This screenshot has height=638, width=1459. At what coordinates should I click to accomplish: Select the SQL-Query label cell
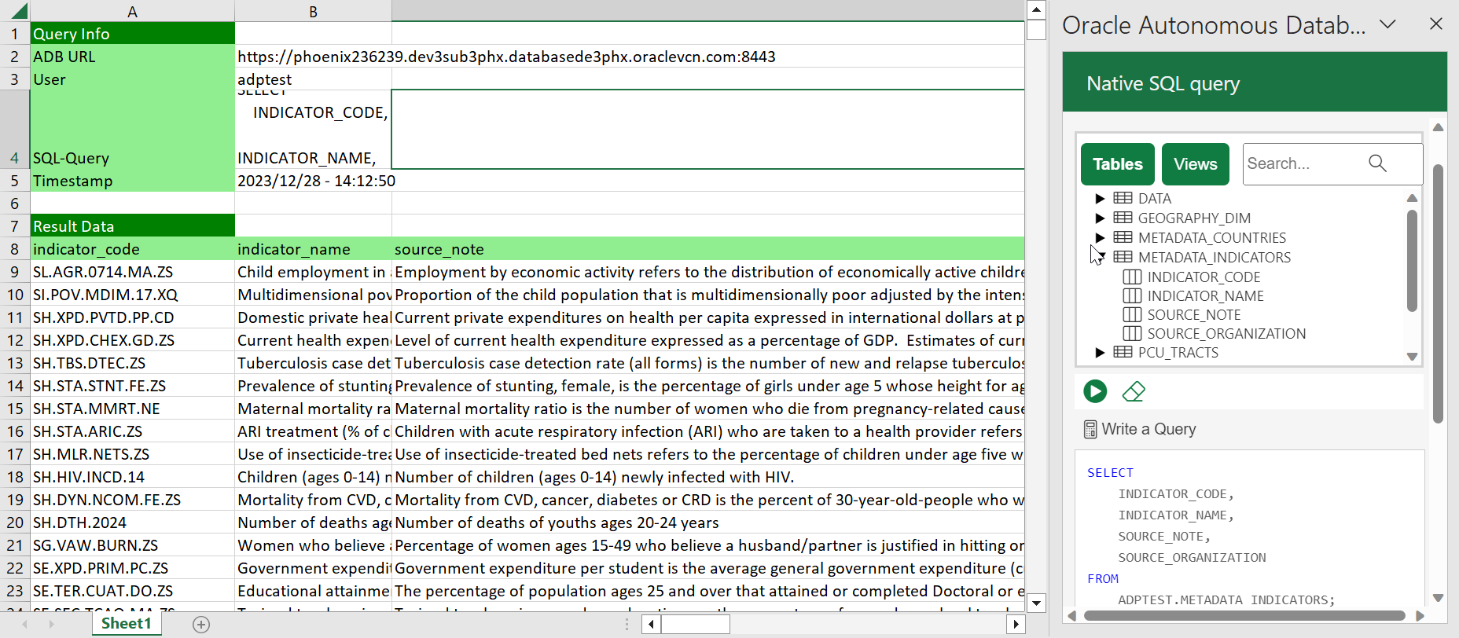[x=132, y=130]
